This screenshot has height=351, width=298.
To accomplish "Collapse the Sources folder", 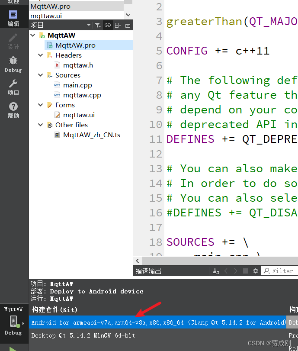I will (x=41, y=75).
